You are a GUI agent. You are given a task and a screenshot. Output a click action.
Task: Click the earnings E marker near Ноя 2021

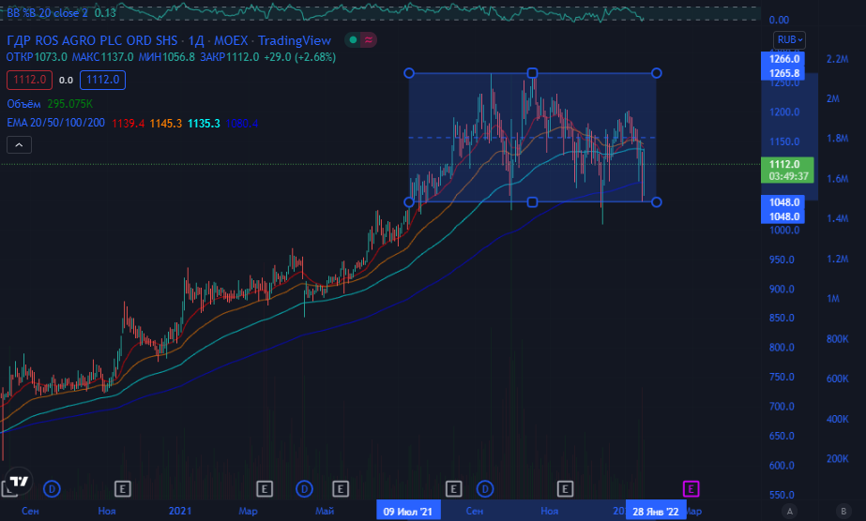565,488
